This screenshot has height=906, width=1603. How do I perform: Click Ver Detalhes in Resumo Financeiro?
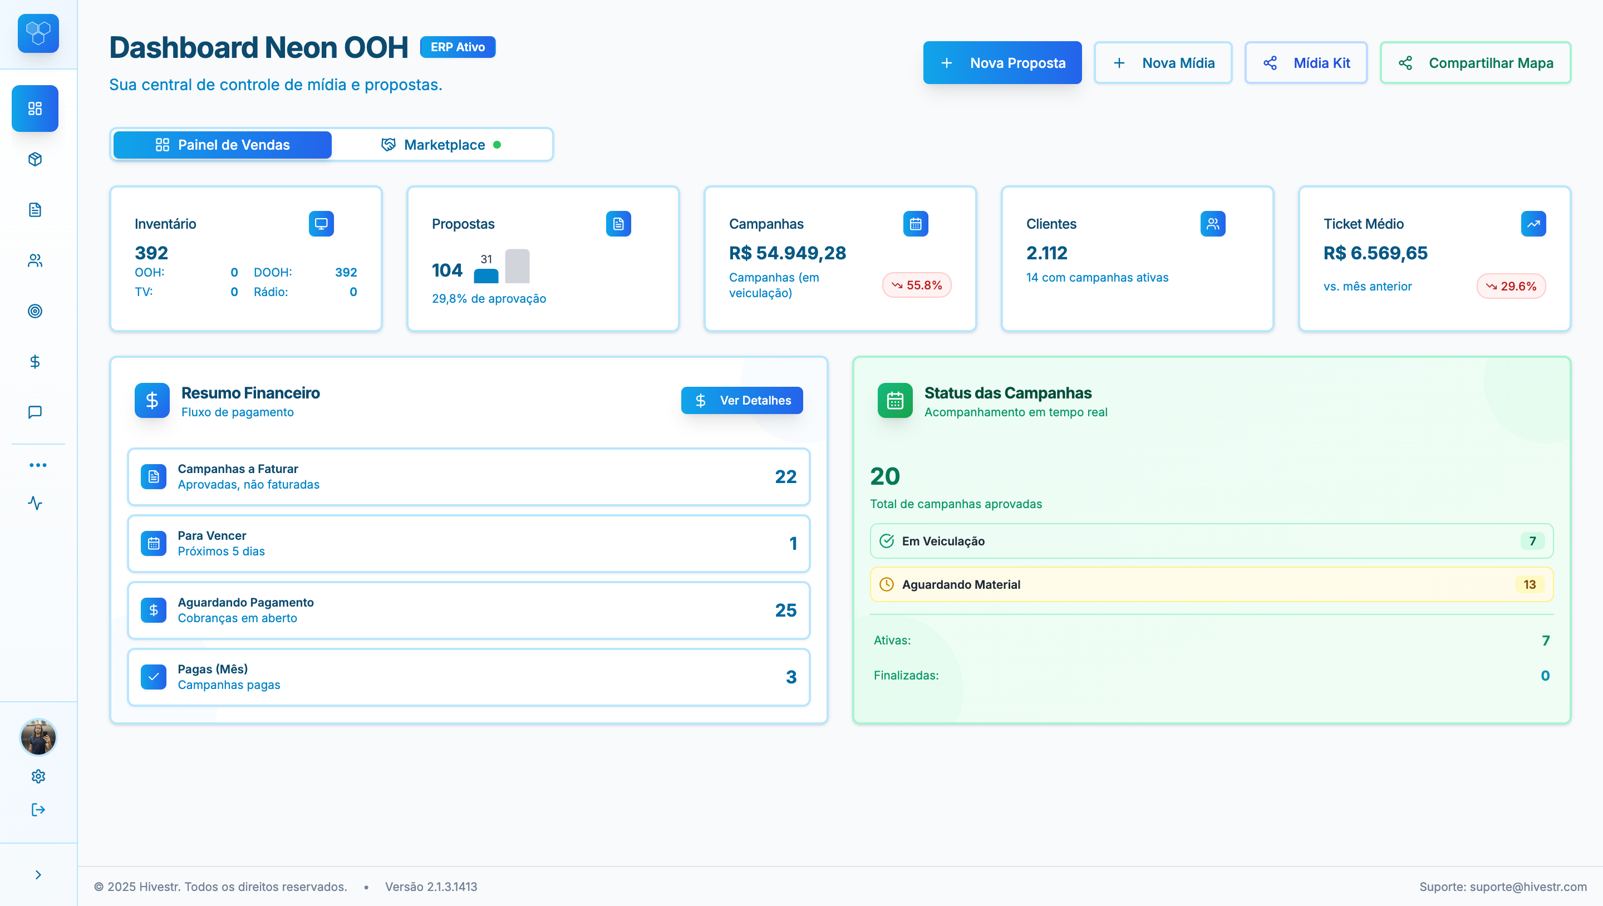point(742,400)
